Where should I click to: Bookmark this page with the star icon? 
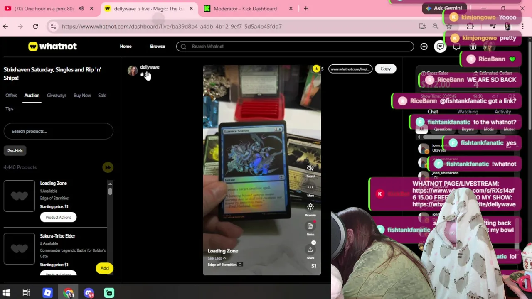click(449, 26)
